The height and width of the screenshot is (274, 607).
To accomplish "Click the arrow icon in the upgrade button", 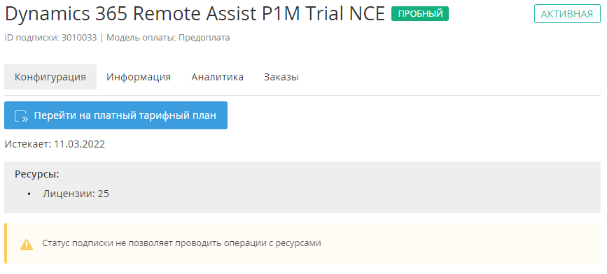I will pos(21,116).
